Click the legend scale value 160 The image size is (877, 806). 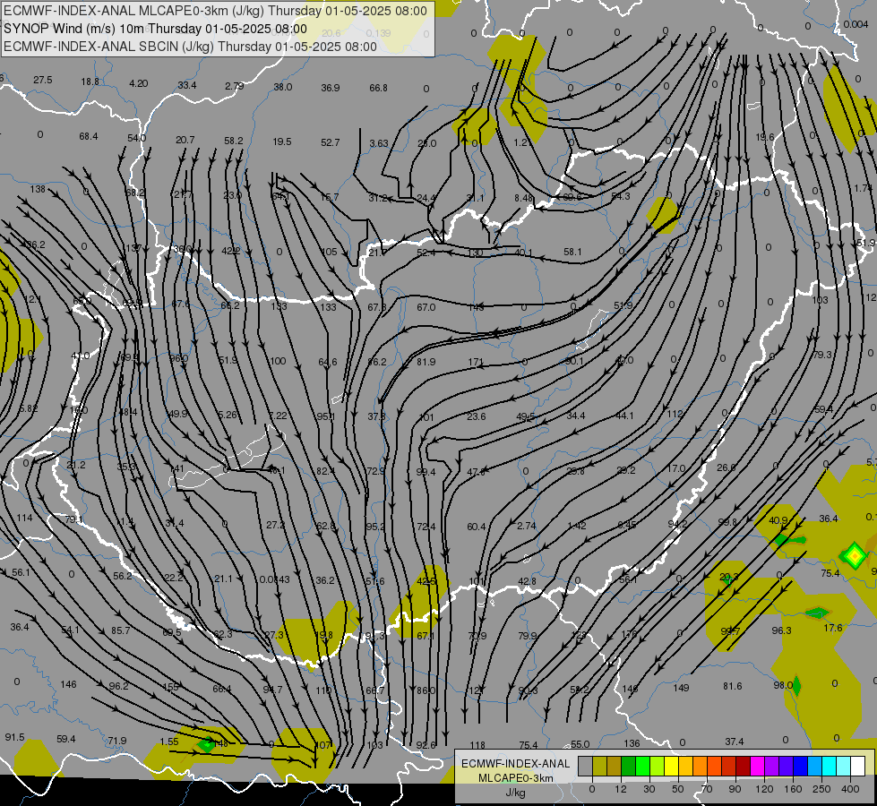(793, 789)
